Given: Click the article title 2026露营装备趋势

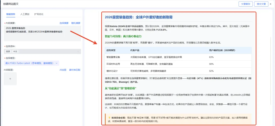Looking at the screenshot, I should (139, 17).
